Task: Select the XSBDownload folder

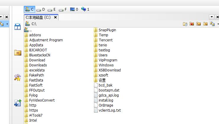Action: [x=107, y=70]
